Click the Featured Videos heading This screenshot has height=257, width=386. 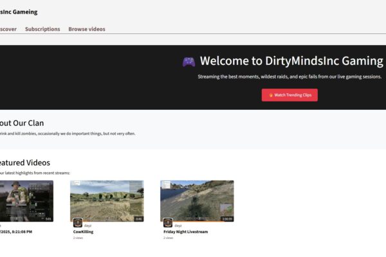[25, 163]
